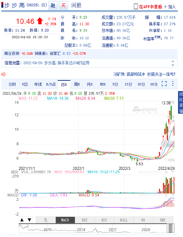Screen dimensions: 183x237
Task: Switch to the 15分 minute chart
Action: click(x=128, y=84)
